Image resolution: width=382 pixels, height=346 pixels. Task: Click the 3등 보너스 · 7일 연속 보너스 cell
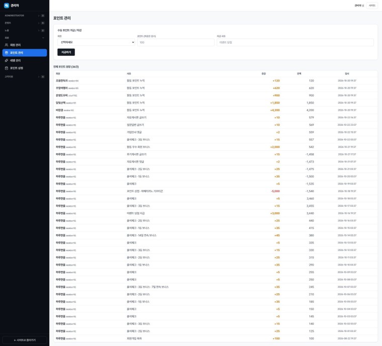click(147, 287)
